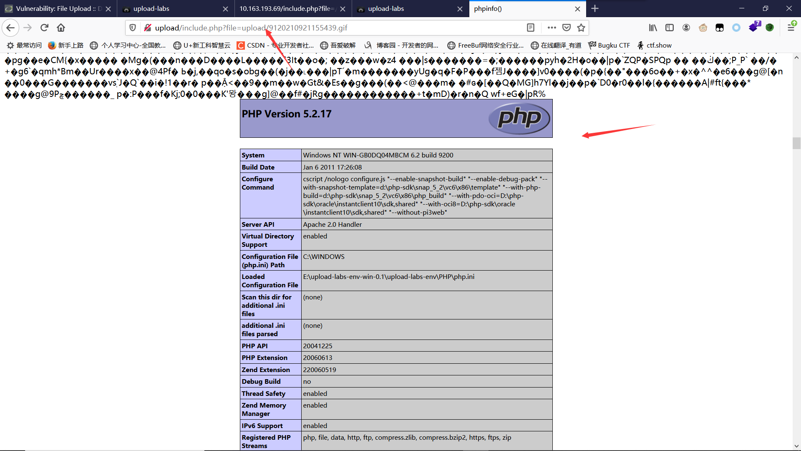Reload the current page
801x451 pixels.
tap(44, 28)
